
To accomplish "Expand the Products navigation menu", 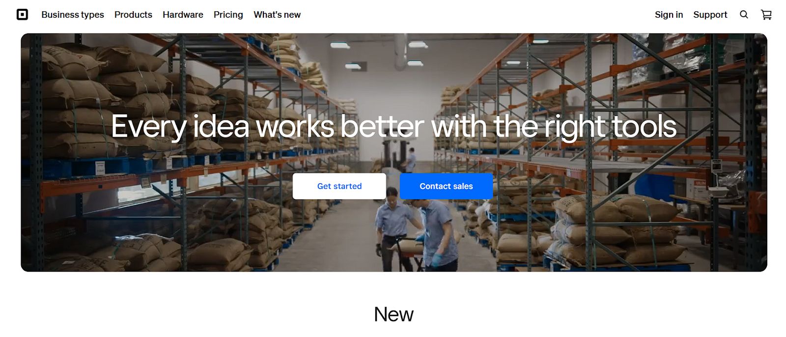I will coord(133,15).
